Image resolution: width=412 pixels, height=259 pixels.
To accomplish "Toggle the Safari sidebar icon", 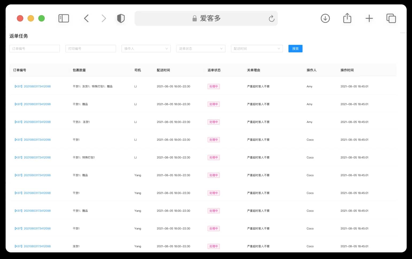I will (x=64, y=18).
